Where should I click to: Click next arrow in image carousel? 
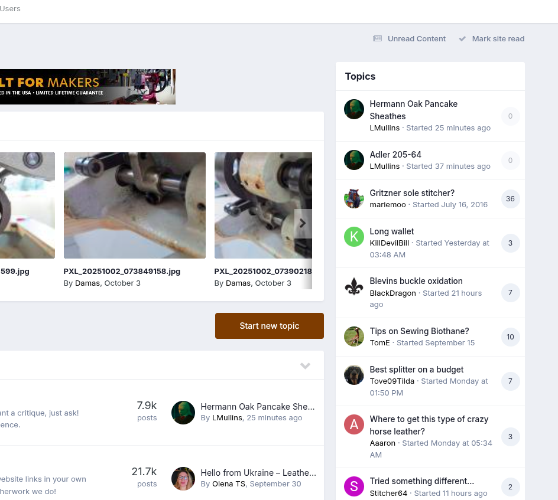point(303,224)
